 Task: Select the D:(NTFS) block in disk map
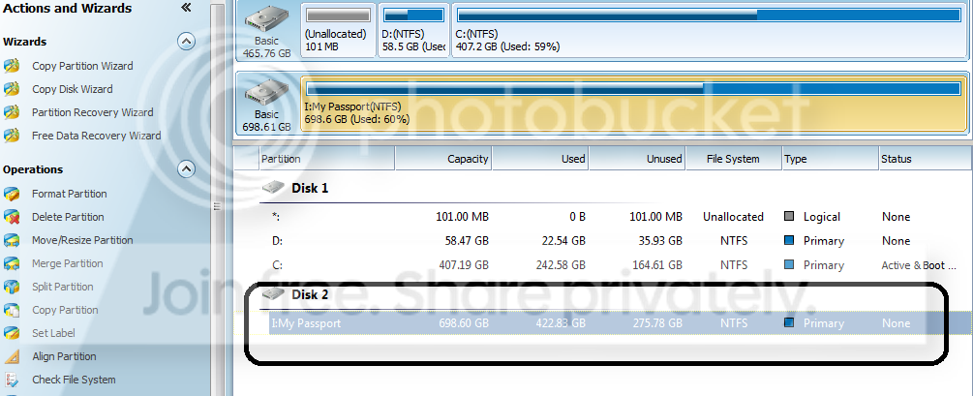413,30
